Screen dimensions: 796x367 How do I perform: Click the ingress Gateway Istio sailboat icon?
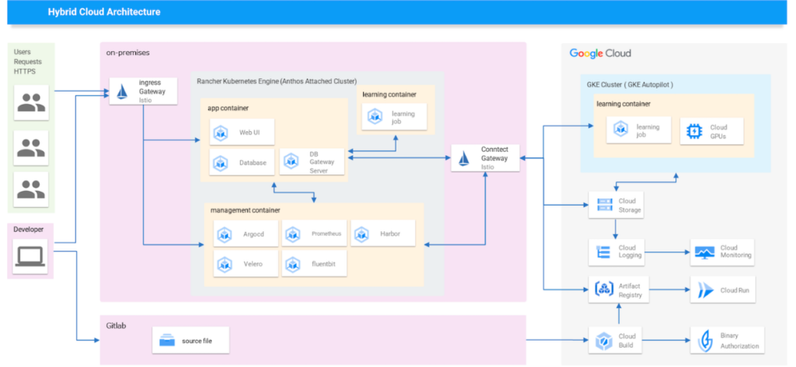point(121,92)
